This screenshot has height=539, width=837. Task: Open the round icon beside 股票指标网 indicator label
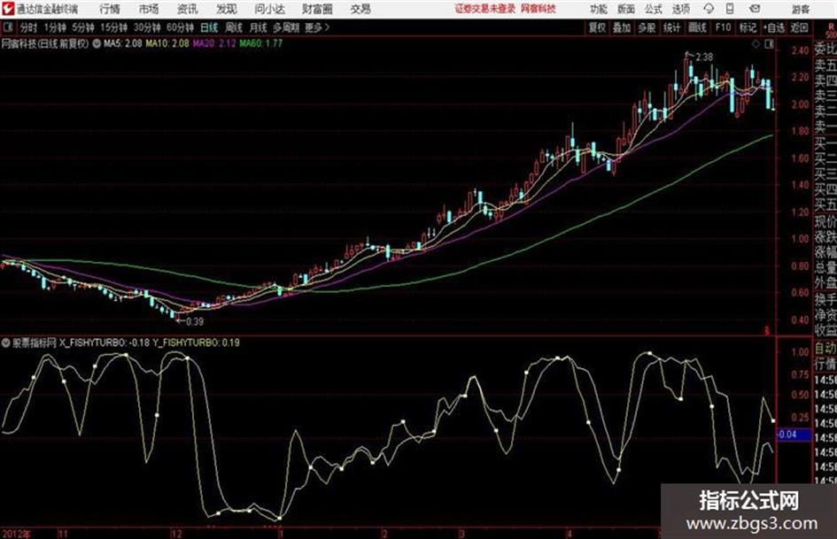(6, 343)
